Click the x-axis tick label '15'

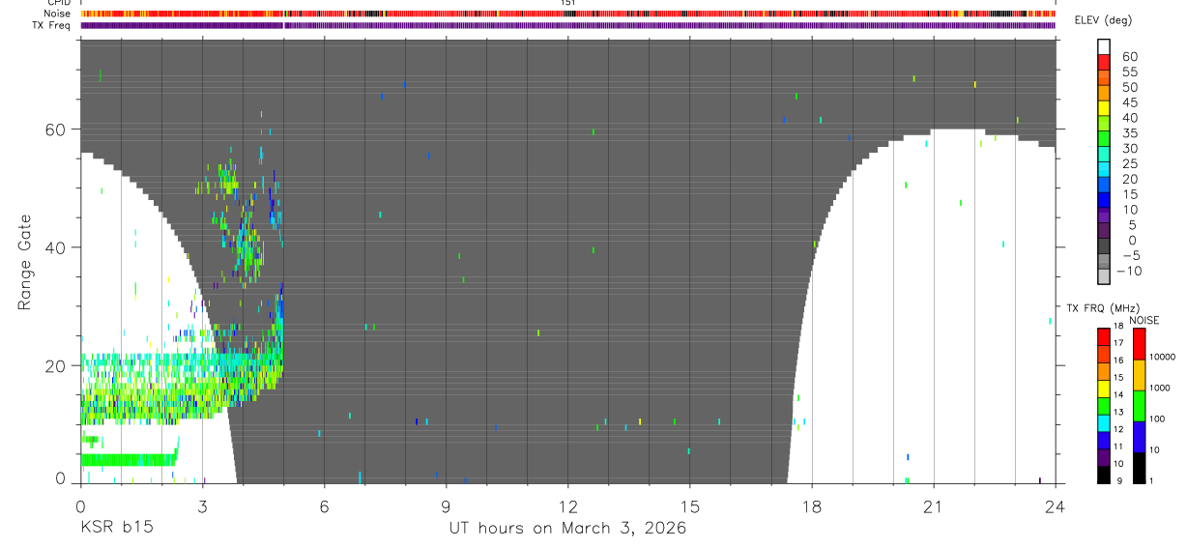coord(689,505)
